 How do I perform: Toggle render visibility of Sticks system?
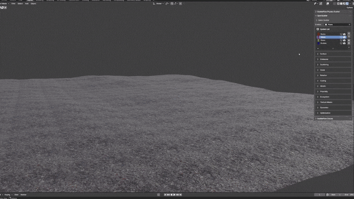344,37
